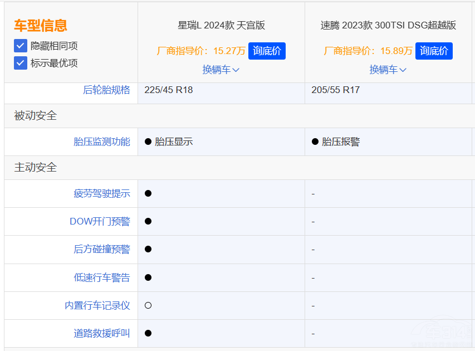The height and width of the screenshot is (351, 475).
Task: Open the 速腾 2023款 300TSI DSG超越版 title
Action: click(x=388, y=25)
